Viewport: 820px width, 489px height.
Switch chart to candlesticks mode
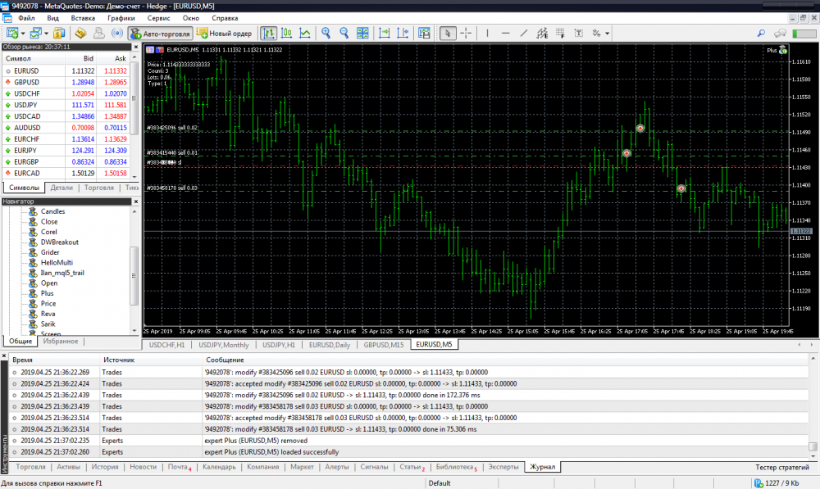(x=286, y=34)
